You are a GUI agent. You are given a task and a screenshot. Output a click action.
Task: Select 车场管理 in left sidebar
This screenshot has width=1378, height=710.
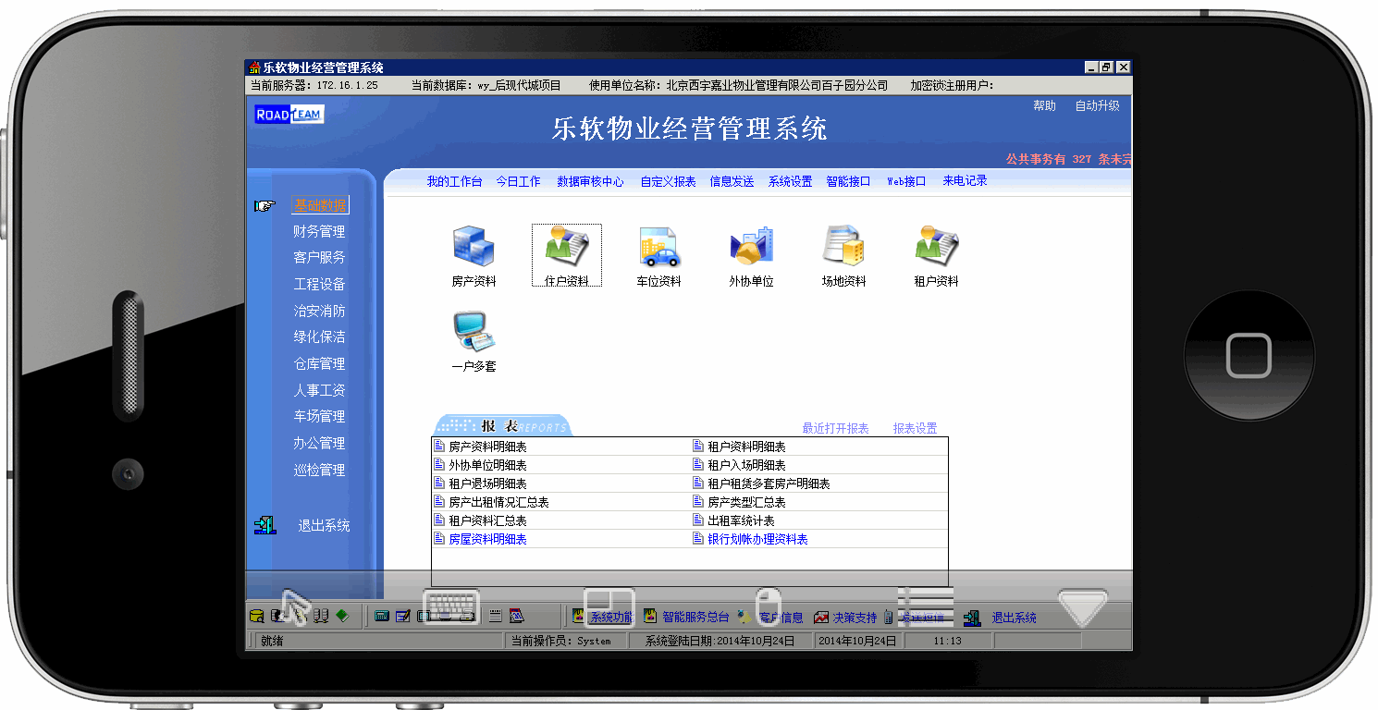tap(319, 416)
